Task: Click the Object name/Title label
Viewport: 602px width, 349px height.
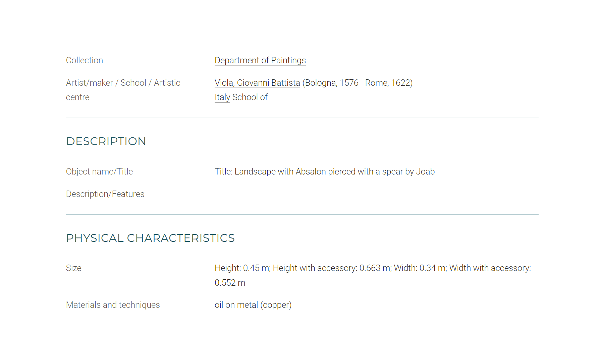Action: click(x=99, y=171)
